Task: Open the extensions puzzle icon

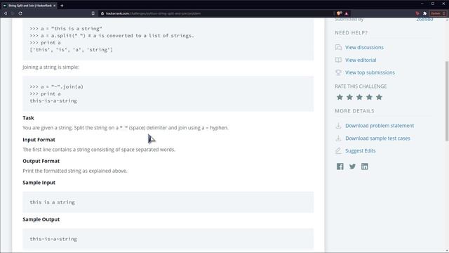Action: point(424,13)
